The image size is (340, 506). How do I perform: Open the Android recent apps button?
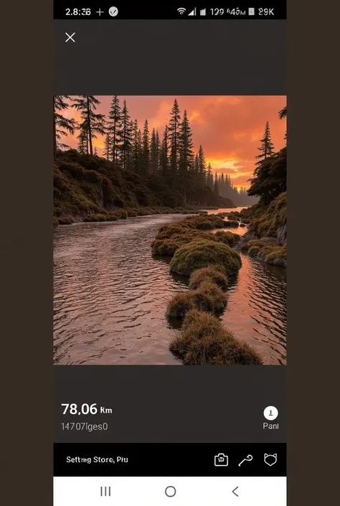(x=105, y=491)
